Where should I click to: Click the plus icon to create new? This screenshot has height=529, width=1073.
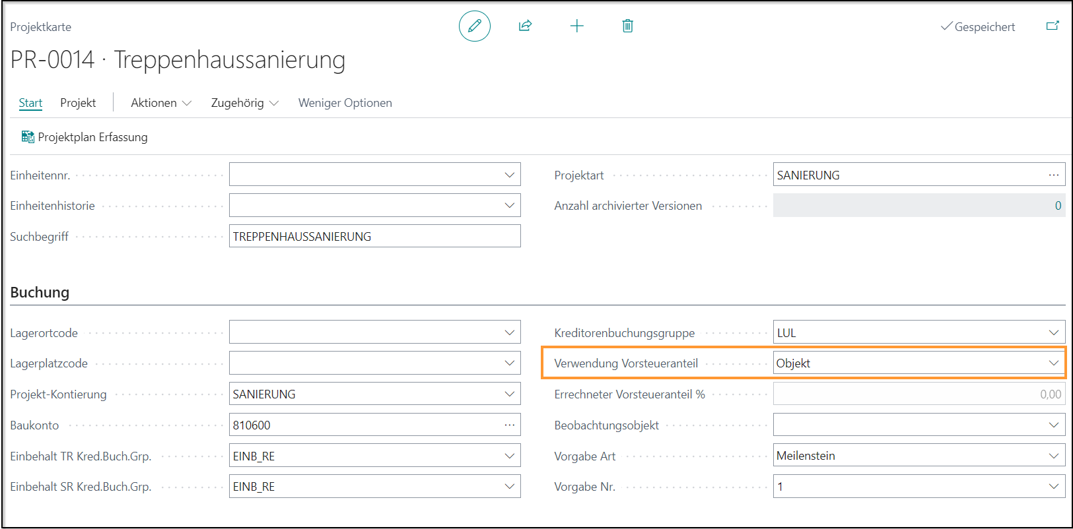coord(576,26)
